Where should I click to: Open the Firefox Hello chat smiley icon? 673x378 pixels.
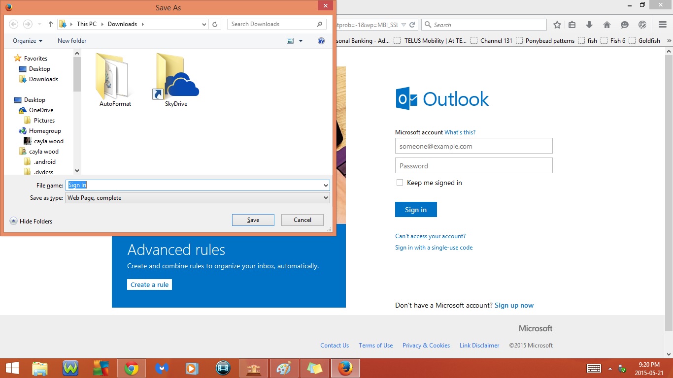(625, 25)
